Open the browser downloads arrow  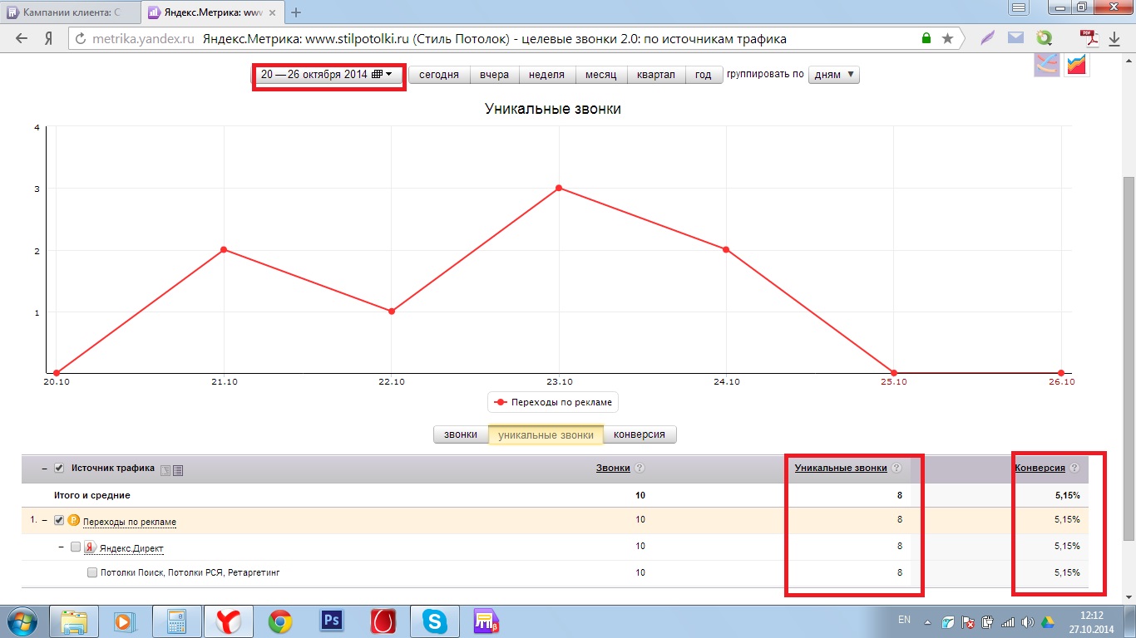pos(1114,38)
